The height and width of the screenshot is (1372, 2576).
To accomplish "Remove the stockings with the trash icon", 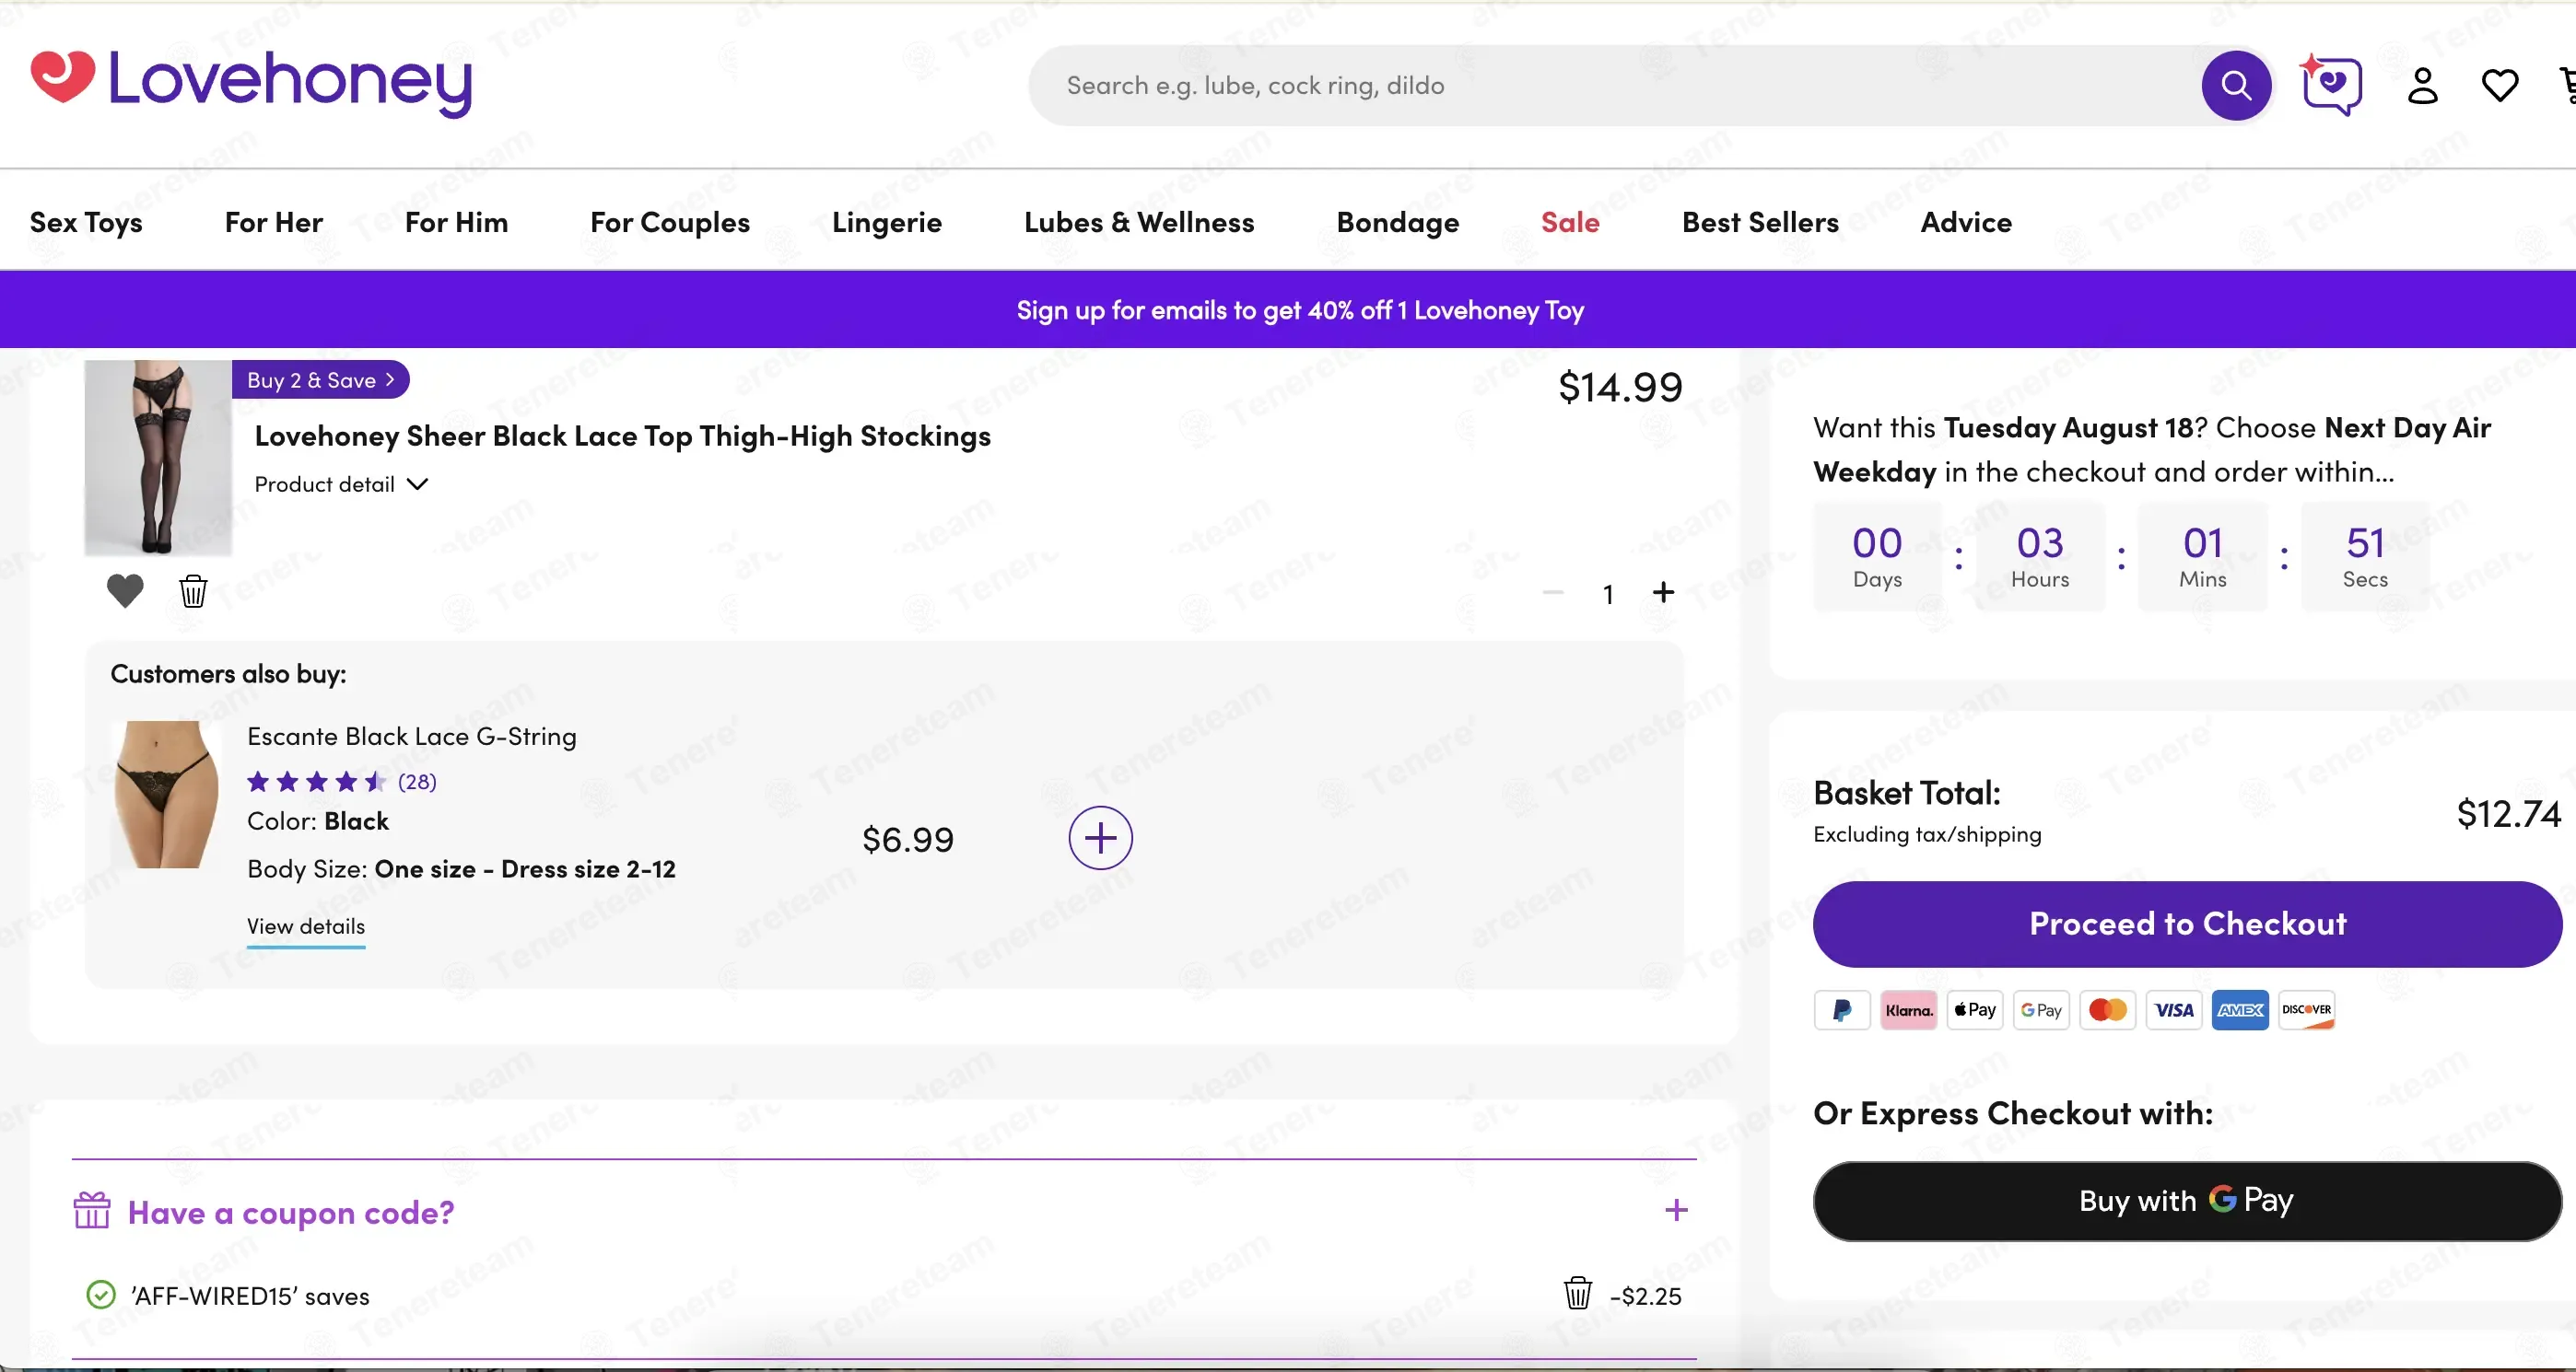I will pos(193,591).
